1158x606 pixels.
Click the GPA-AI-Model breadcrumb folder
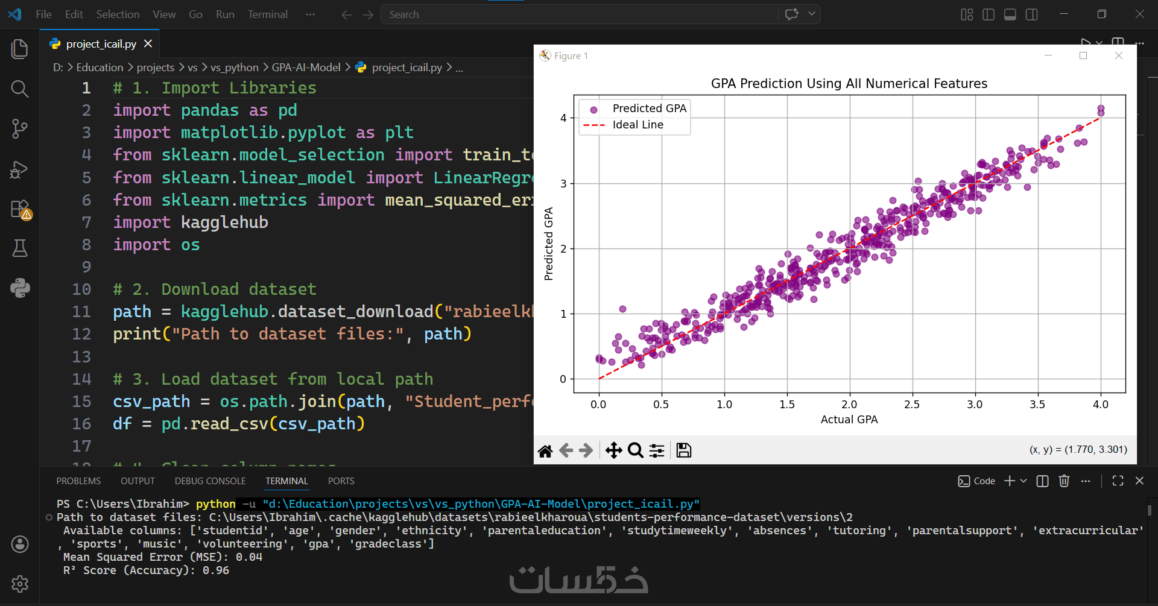pyautogui.click(x=306, y=68)
